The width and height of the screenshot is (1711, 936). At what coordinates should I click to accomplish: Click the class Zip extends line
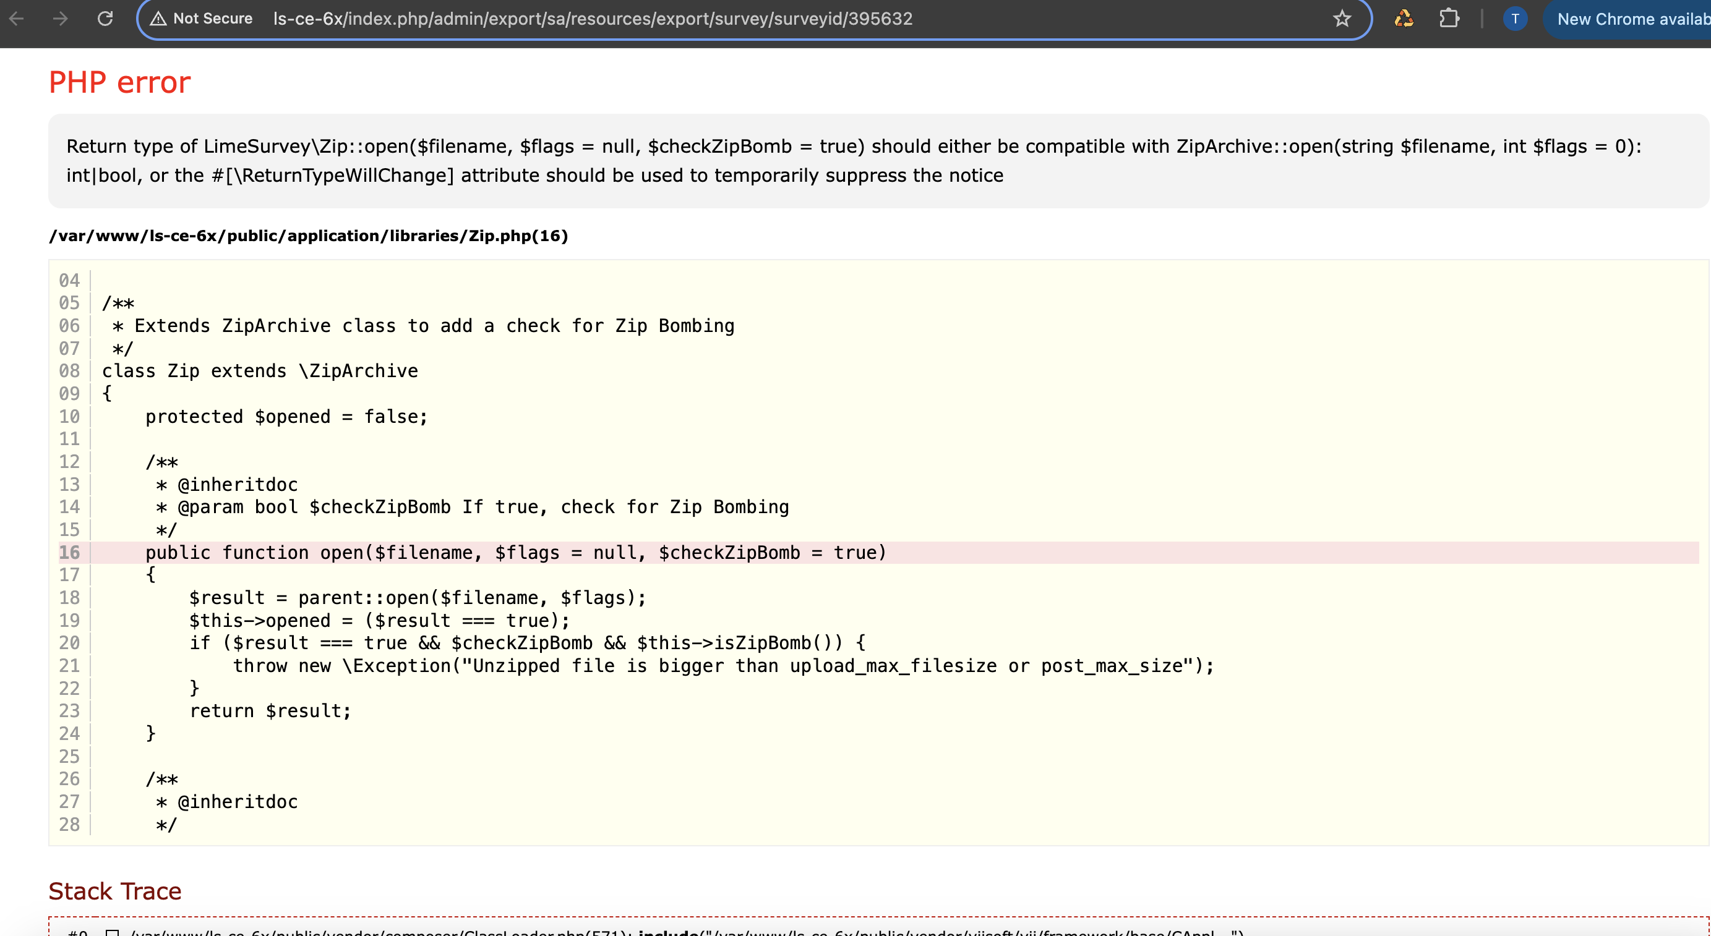[260, 370]
